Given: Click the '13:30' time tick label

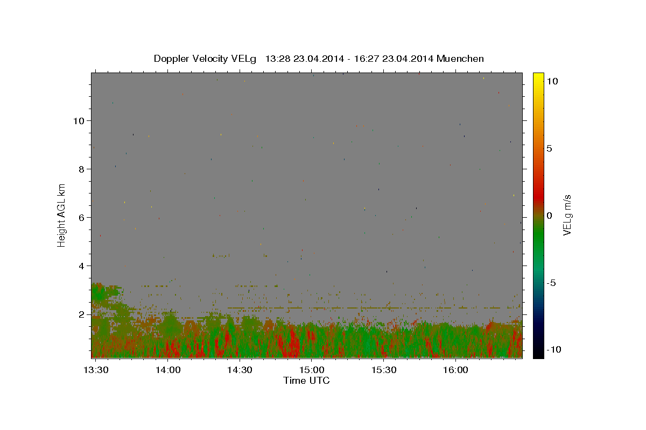Looking at the screenshot, I should click(x=96, y=370).
